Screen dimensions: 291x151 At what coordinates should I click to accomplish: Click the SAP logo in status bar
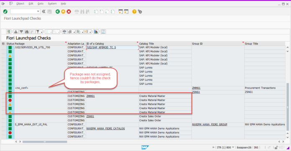[145, 147]
